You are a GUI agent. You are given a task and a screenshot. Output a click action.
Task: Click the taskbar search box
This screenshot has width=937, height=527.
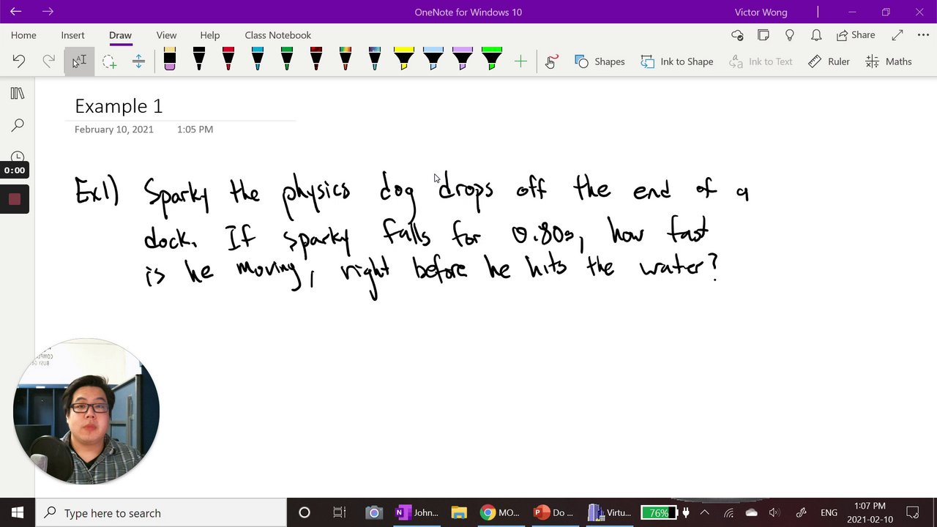coord(161,513)
